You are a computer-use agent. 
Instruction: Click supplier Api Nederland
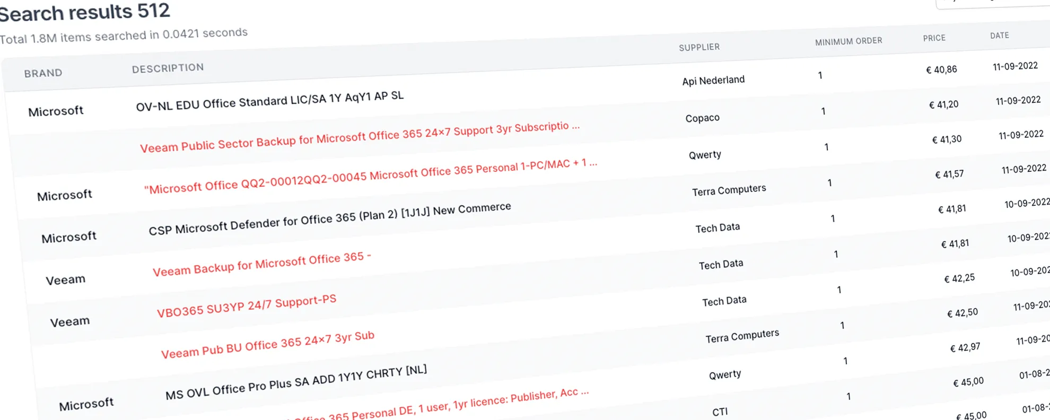713,81
